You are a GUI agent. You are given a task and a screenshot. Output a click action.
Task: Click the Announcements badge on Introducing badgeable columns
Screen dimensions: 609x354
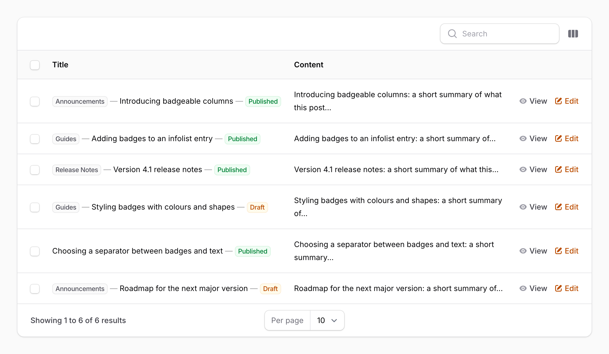(80, 101)
